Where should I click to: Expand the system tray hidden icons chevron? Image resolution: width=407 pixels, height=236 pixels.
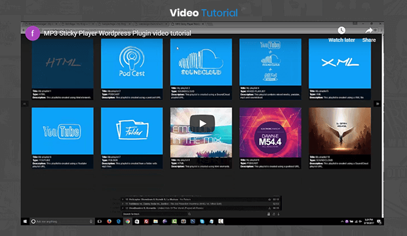coord(342,222)
